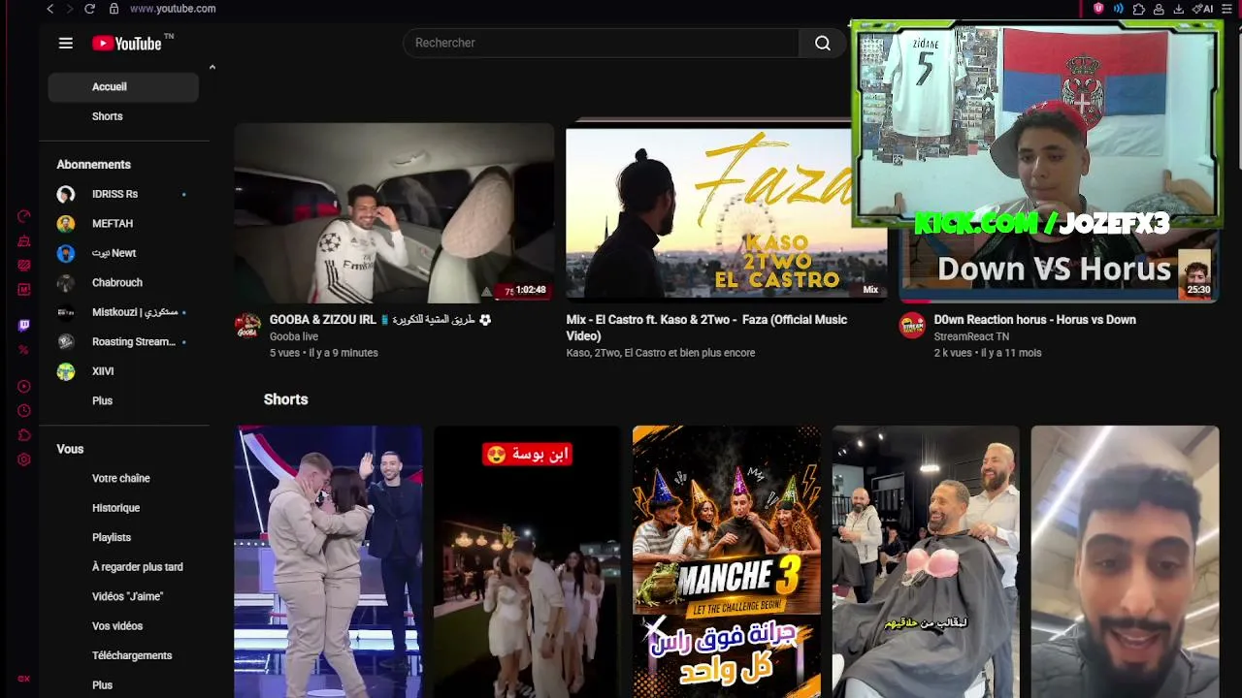
Task: Open the D0wn Reaction horus video title
Action: [x=1034, y=320]
